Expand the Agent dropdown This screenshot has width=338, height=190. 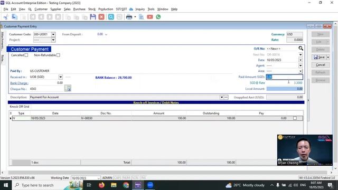[301, 65]
